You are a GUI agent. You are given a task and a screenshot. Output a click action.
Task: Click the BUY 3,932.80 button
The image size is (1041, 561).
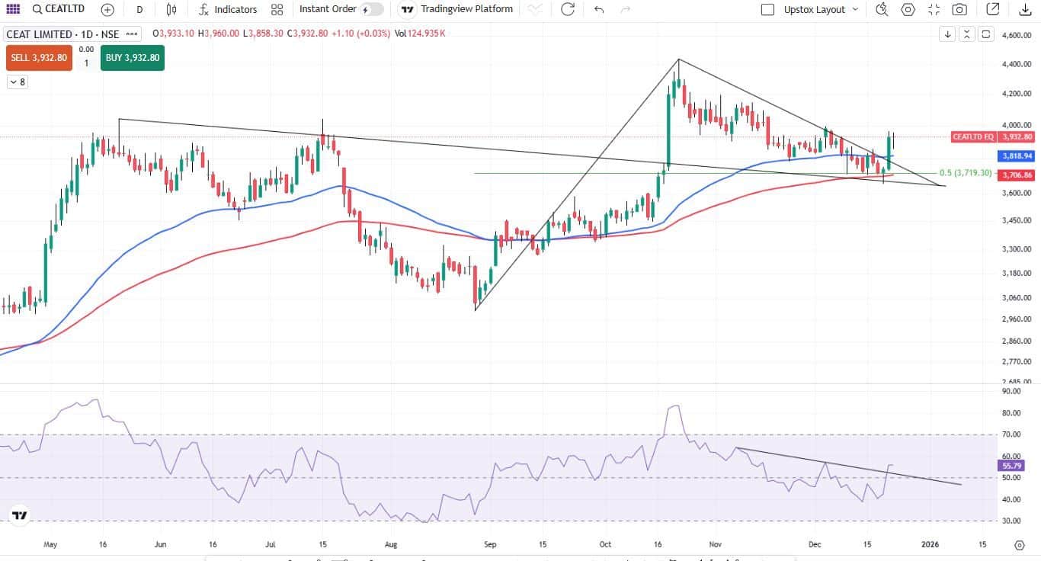133,58
